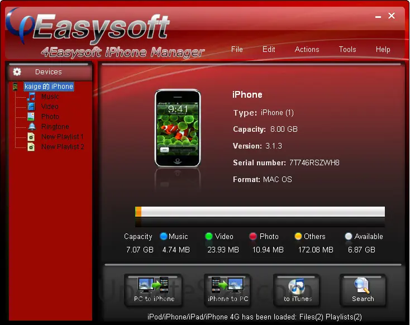Viewport: 410px width, 325px height.
Task: Click the Search button
Action: pos(363,290)
